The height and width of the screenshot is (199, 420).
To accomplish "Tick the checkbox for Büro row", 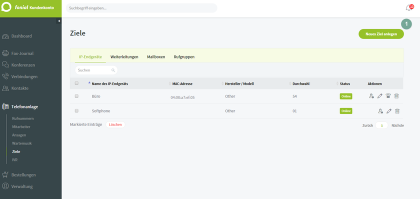I will coord(76,96).
